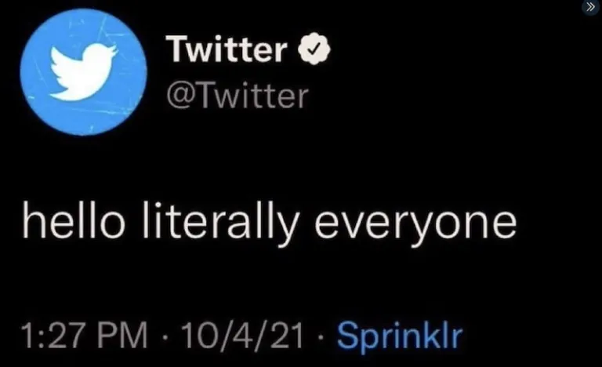Click the dot separator before Sprinklr
The image size is (602, 367).
(x=323, y=337)
